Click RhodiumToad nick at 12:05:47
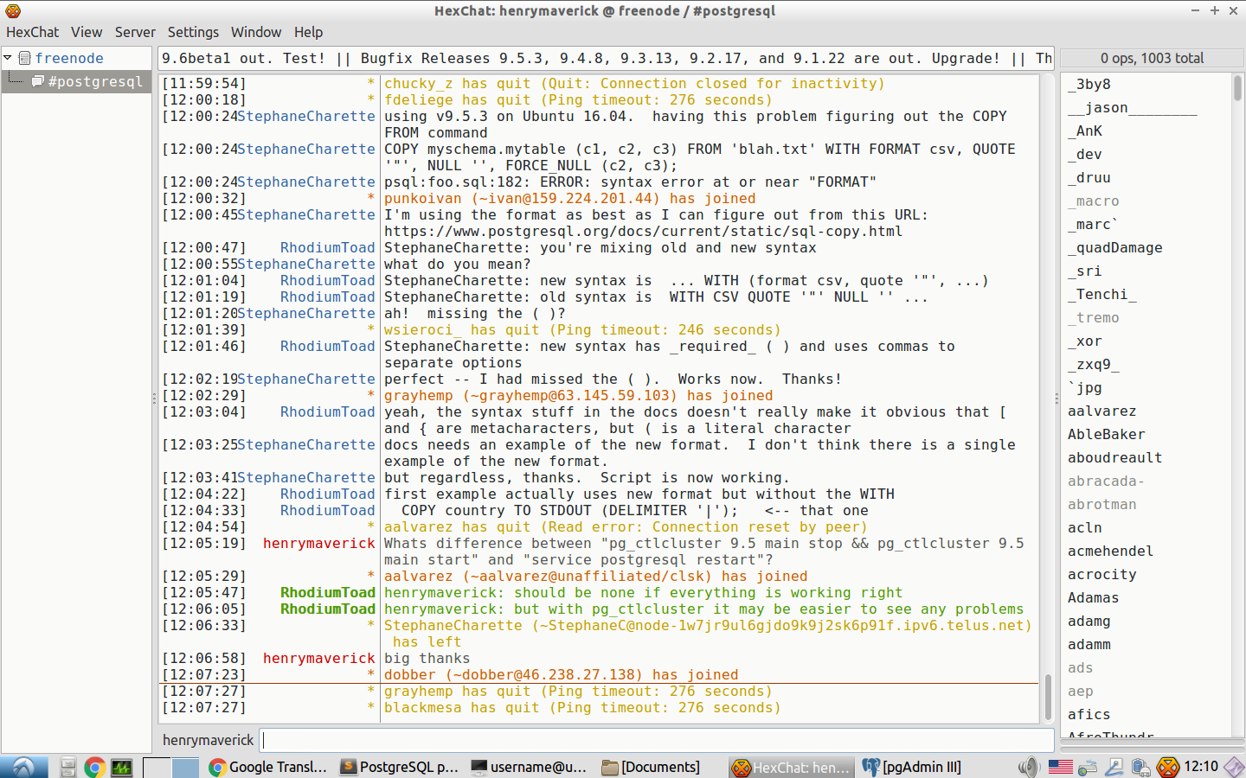 pyautogui.click(x=328, y=593)
